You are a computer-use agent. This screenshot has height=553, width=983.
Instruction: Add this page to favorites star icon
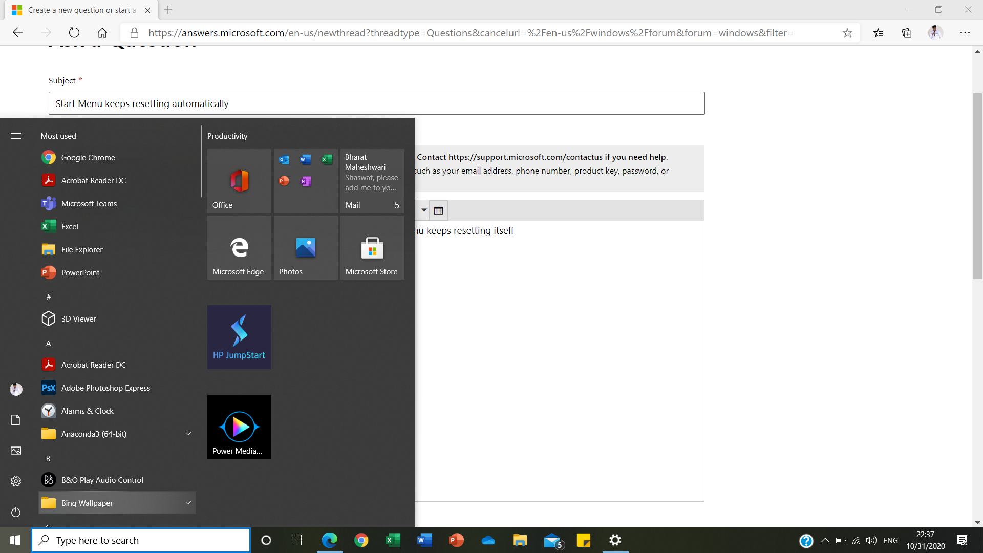pyautogui.click(x=847, y=33)
